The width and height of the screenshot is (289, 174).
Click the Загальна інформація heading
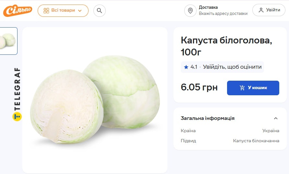point(208,118)
